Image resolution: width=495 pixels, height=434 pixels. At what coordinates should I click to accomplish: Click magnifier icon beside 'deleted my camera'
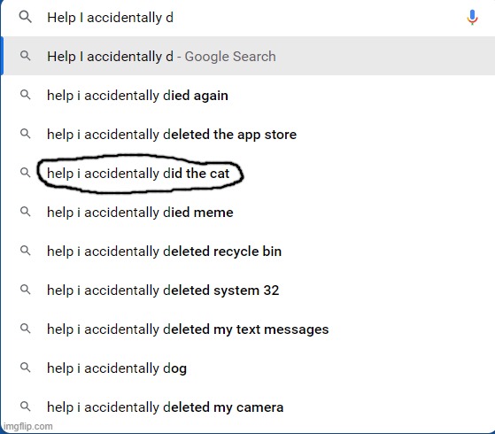(26, 407)
